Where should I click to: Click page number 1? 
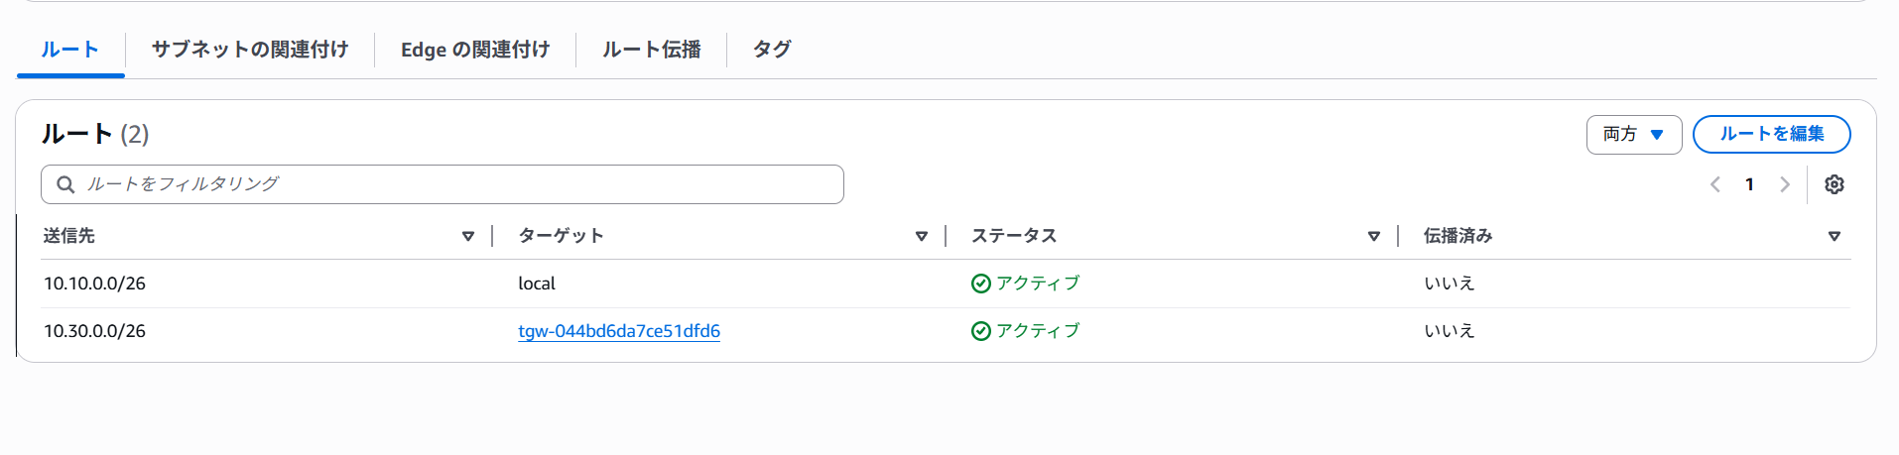(x=1749, y=184)
